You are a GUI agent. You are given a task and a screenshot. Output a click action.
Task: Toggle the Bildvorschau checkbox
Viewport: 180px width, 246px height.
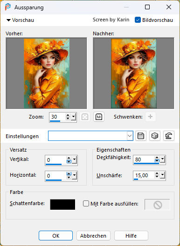coord(138,20)
